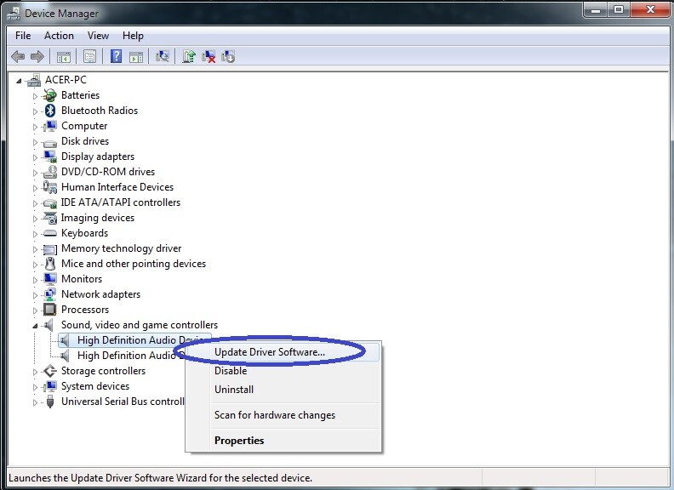
Task: Expand the Batteries category arrow
Action: point(35,96)
